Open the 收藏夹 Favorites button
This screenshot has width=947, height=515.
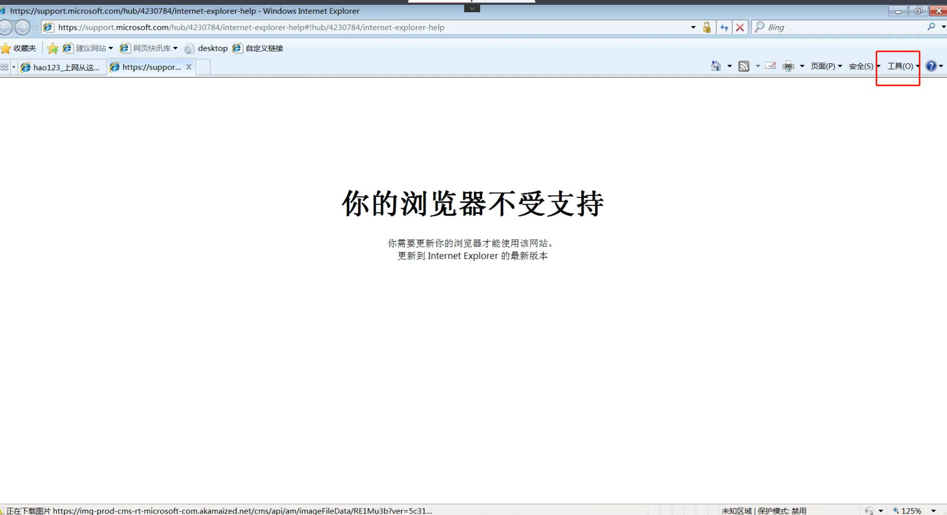pos(19,48)
